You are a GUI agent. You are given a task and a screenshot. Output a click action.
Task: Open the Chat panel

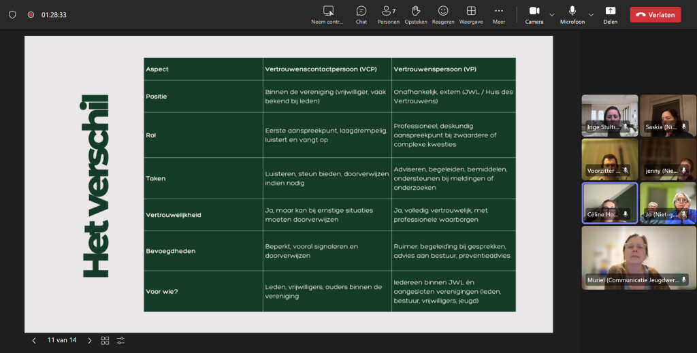point(361,14)
